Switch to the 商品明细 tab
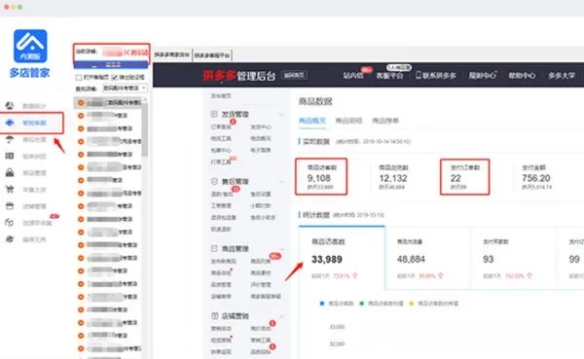The image size is (584, 359). pos(348,121)
